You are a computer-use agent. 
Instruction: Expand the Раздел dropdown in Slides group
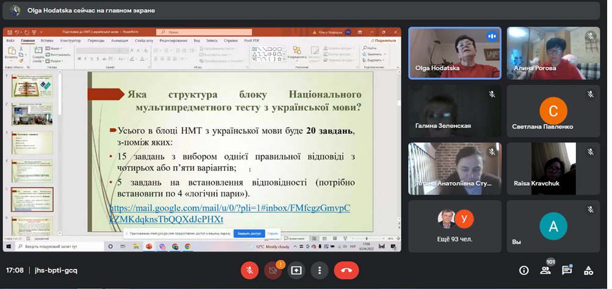(x=56, y=61)
